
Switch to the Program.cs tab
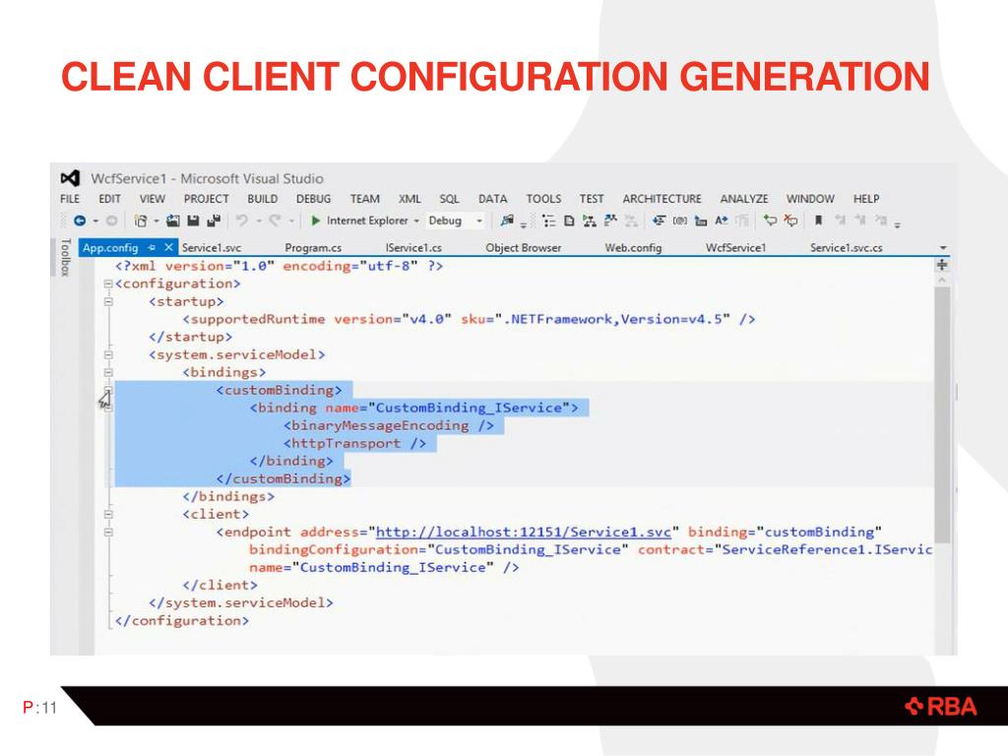[x=313, y=247]
